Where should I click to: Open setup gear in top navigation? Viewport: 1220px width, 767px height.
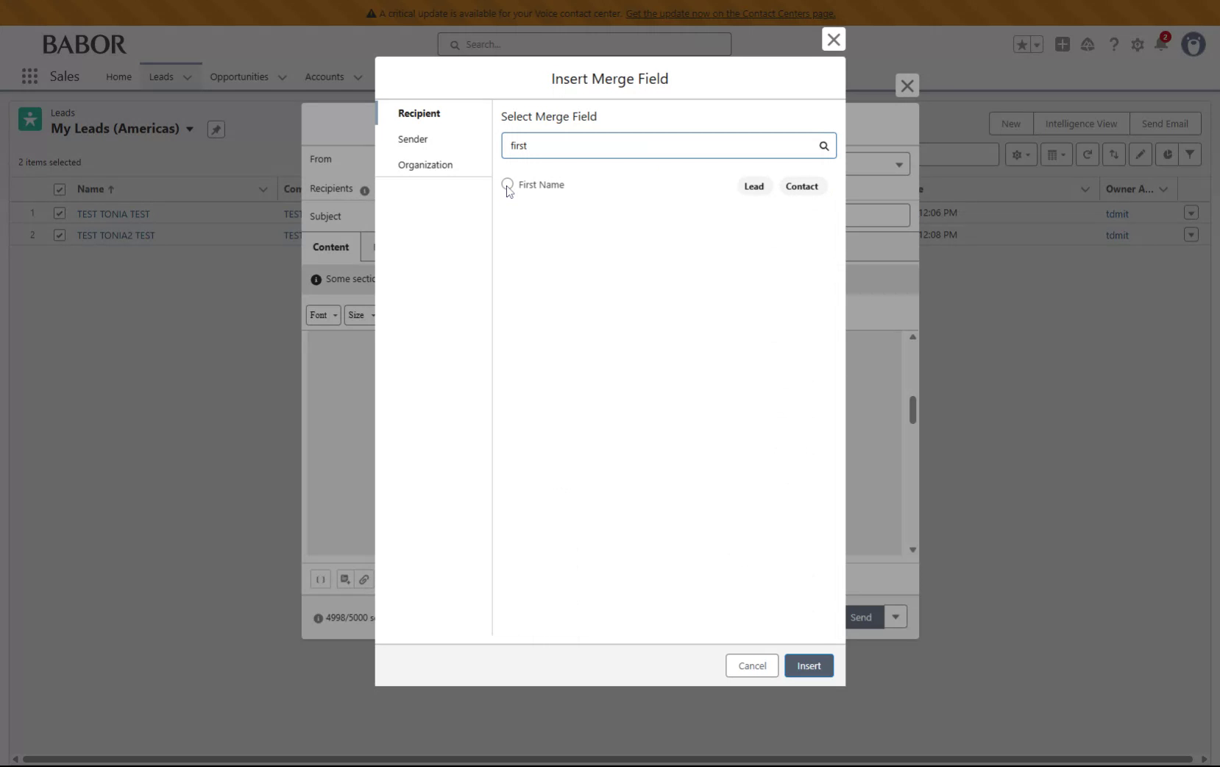[1138, 44]
